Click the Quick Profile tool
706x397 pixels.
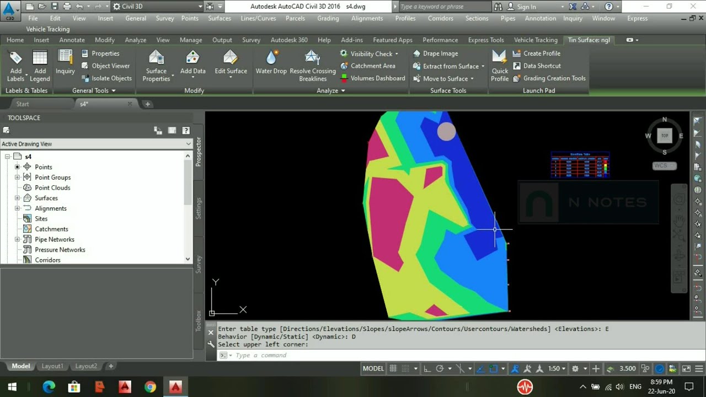point(500,66)
